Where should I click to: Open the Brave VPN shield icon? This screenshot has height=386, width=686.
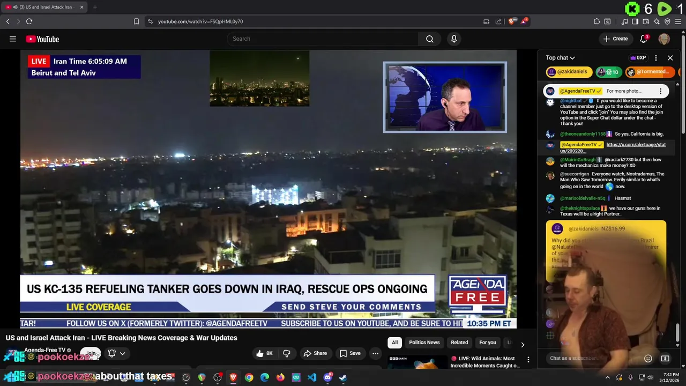click(x=667, y=21)
